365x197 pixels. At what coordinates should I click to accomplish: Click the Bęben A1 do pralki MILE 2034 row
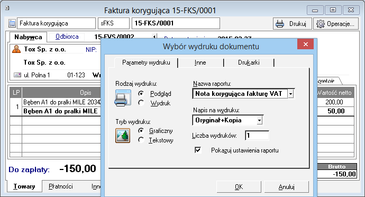(61, 102)
